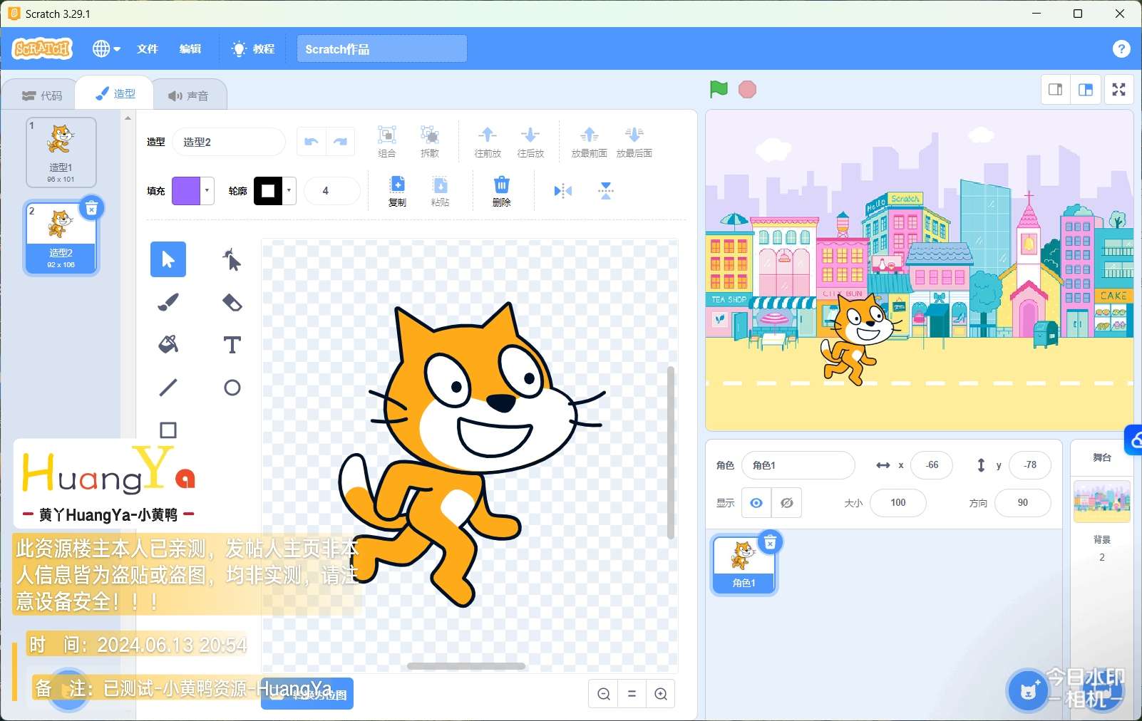This screenshot has height=721, width=1142.
Task: Click the size (大小) field 100
Action: (x=898, y=503)
